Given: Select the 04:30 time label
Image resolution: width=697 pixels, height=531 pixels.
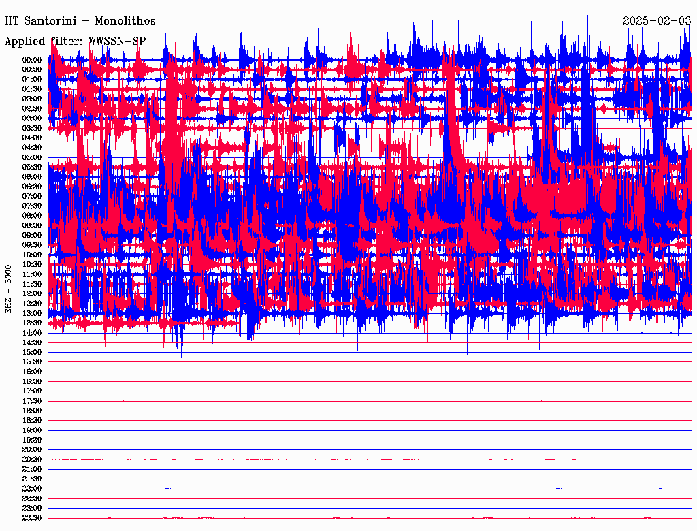Looking at the screenshot, I should 32,148.
